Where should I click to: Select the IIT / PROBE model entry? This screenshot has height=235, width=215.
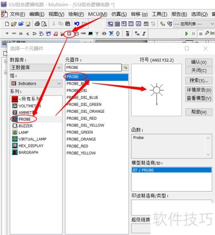click(x=172, y=170)
